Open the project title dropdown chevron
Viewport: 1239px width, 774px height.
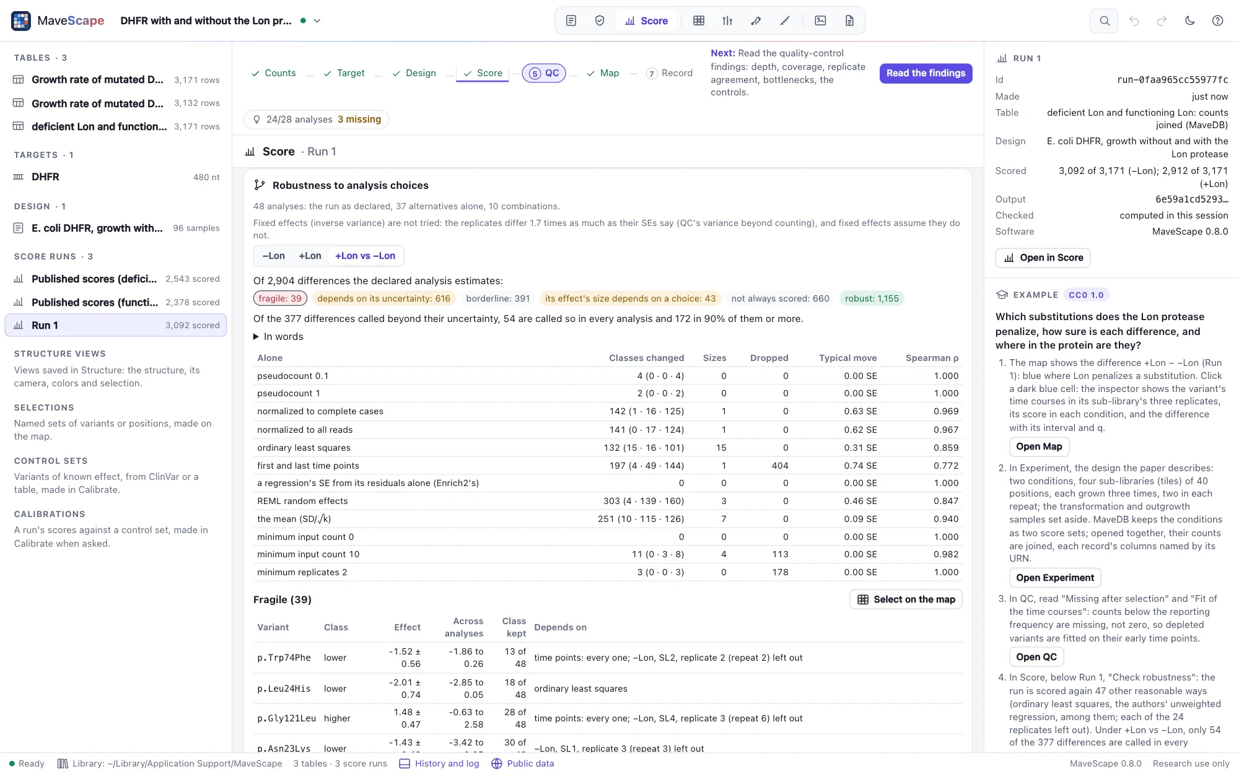pyautogui.click(x=317, y=20)
